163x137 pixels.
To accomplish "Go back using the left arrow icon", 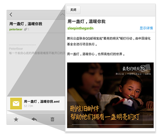I will [x=11, y=14].
